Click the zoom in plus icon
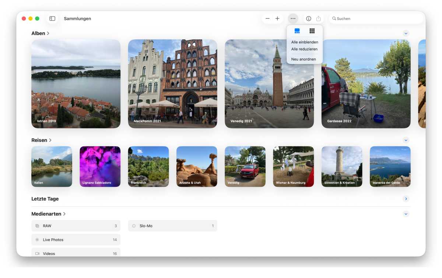This screenshot has width=442, height=278. click(277, 18)
